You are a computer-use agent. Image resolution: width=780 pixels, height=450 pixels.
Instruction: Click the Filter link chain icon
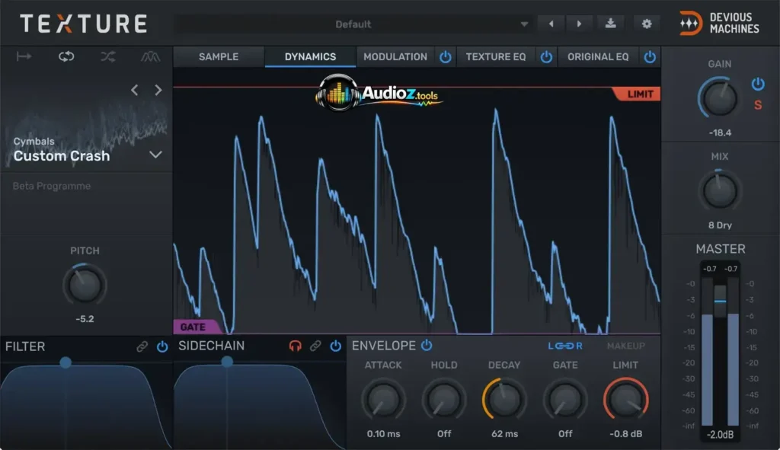(142, 346)
